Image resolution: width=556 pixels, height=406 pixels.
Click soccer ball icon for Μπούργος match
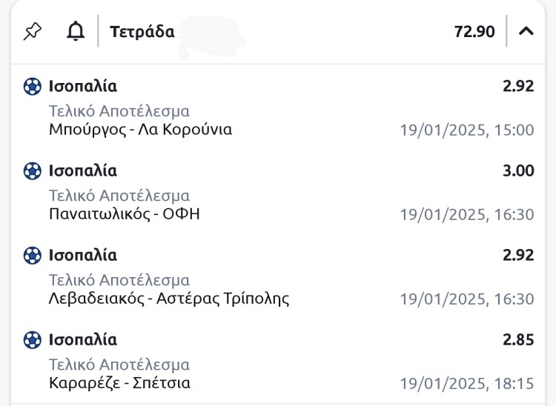(x=32, y=87)
